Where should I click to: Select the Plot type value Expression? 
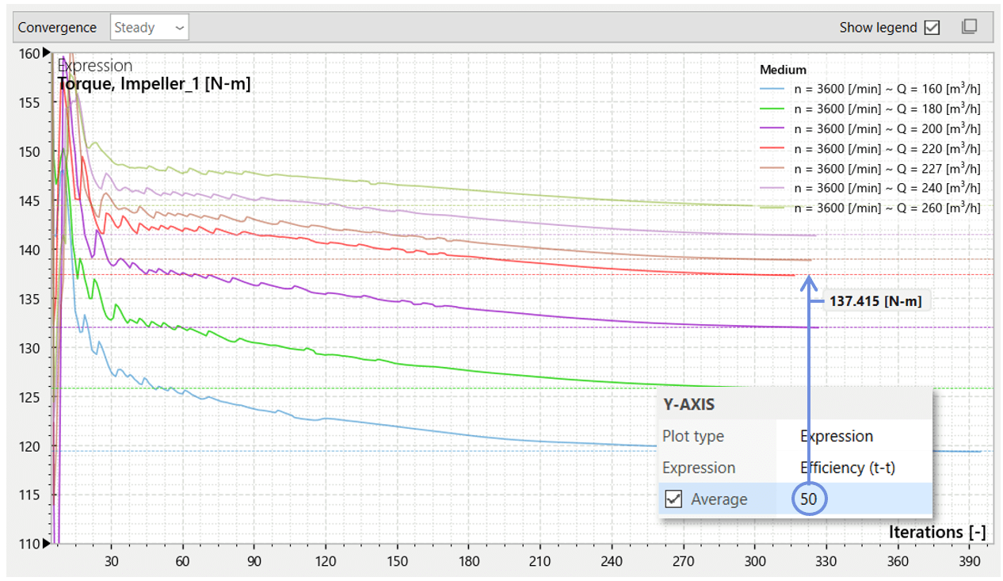coord(837,437)
